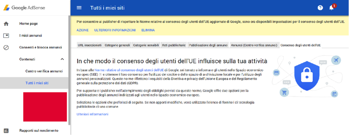Open the hamburger navigation menu
349x135 pixels.
pyautogui.click(x=79, y=8)
